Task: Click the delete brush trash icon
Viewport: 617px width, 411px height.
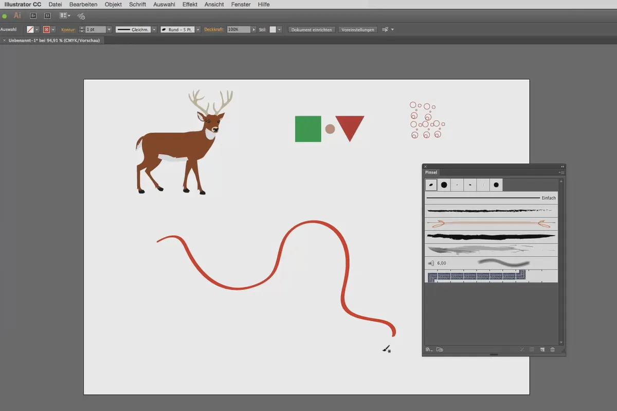Action: click(553, 349)
